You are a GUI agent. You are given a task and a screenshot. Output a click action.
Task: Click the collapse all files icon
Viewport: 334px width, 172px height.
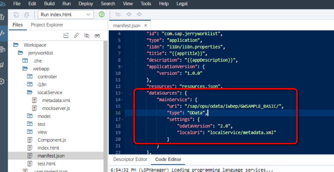click(x=66, y=35)
